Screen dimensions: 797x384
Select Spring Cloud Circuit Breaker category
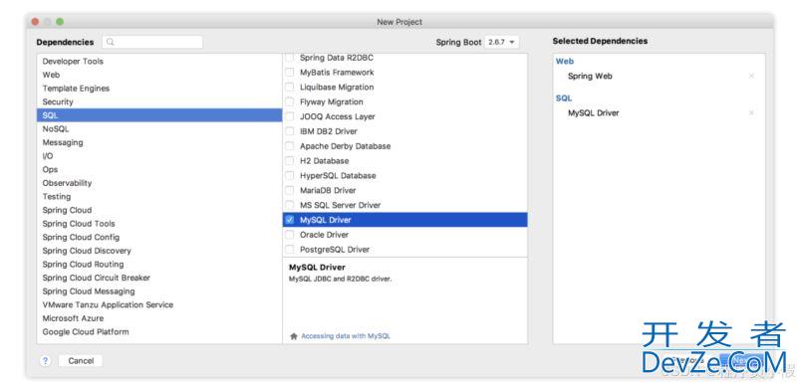[x=159, y=278]
